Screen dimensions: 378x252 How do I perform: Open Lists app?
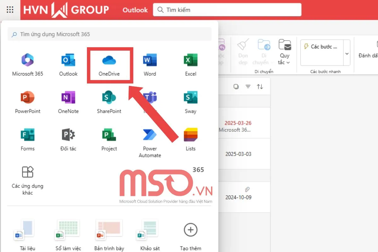[191, 140]
